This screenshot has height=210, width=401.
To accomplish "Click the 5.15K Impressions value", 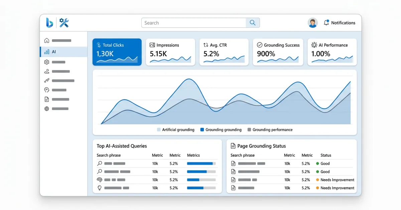I will click(158, 54).
